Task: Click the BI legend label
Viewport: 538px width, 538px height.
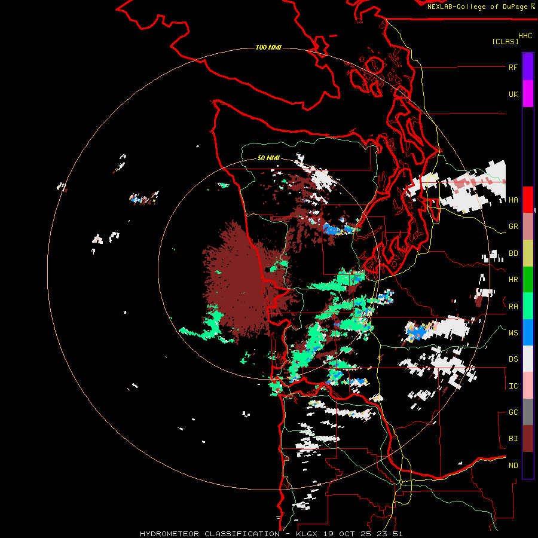Action: point(513,439)
